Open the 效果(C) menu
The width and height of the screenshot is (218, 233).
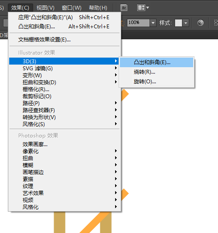click(x=20, y=8)
